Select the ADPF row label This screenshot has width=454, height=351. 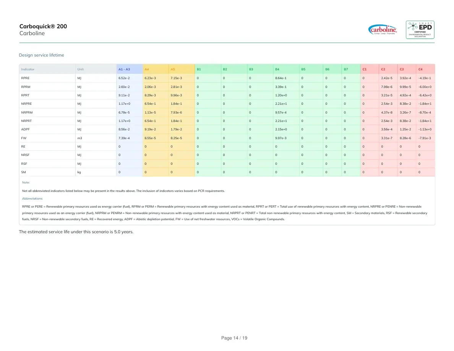(x=25, y=130)
